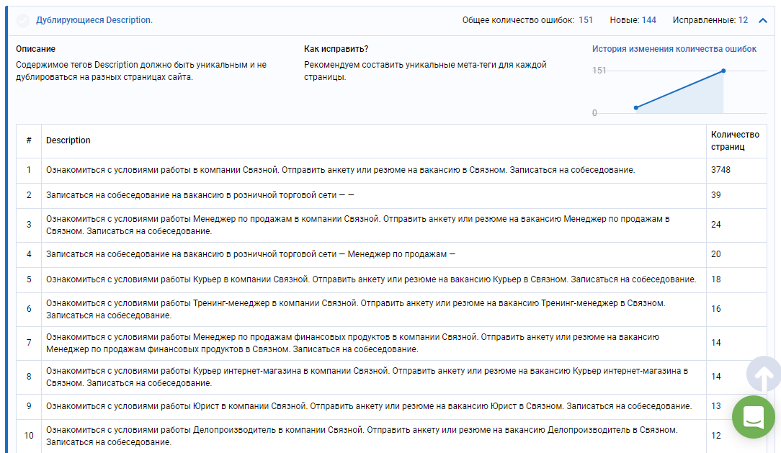Select row 3 Менеджер по продажам description
The width and height of the screenshot is (781, 453).
click(357, 225)
